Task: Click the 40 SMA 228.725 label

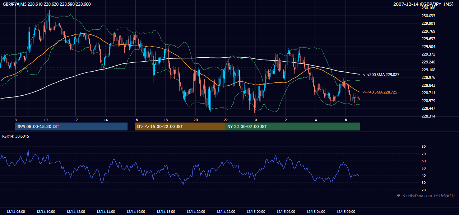Action: (380, 92)
